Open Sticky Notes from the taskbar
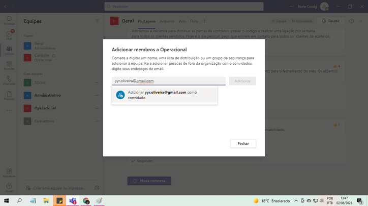368x206 pixels. point(59,200)
